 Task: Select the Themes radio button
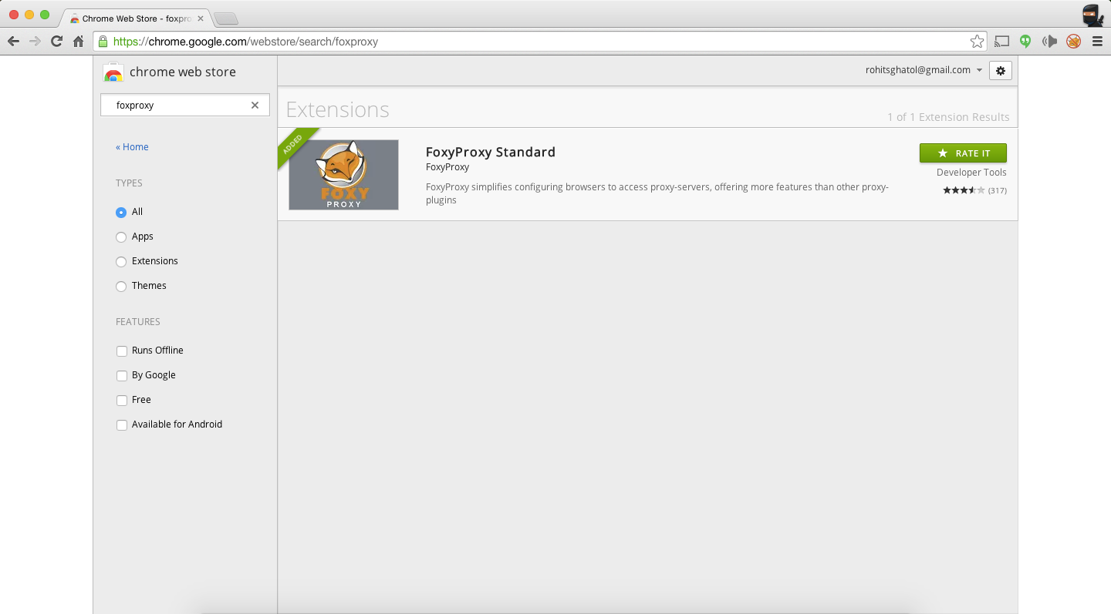(x=121, y=286)
